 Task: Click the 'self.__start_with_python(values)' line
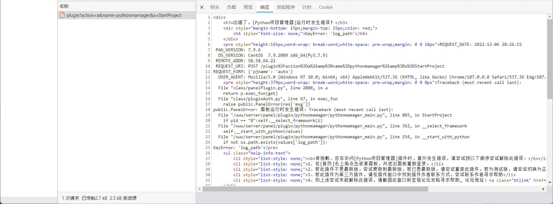click(x=263, y=131)
